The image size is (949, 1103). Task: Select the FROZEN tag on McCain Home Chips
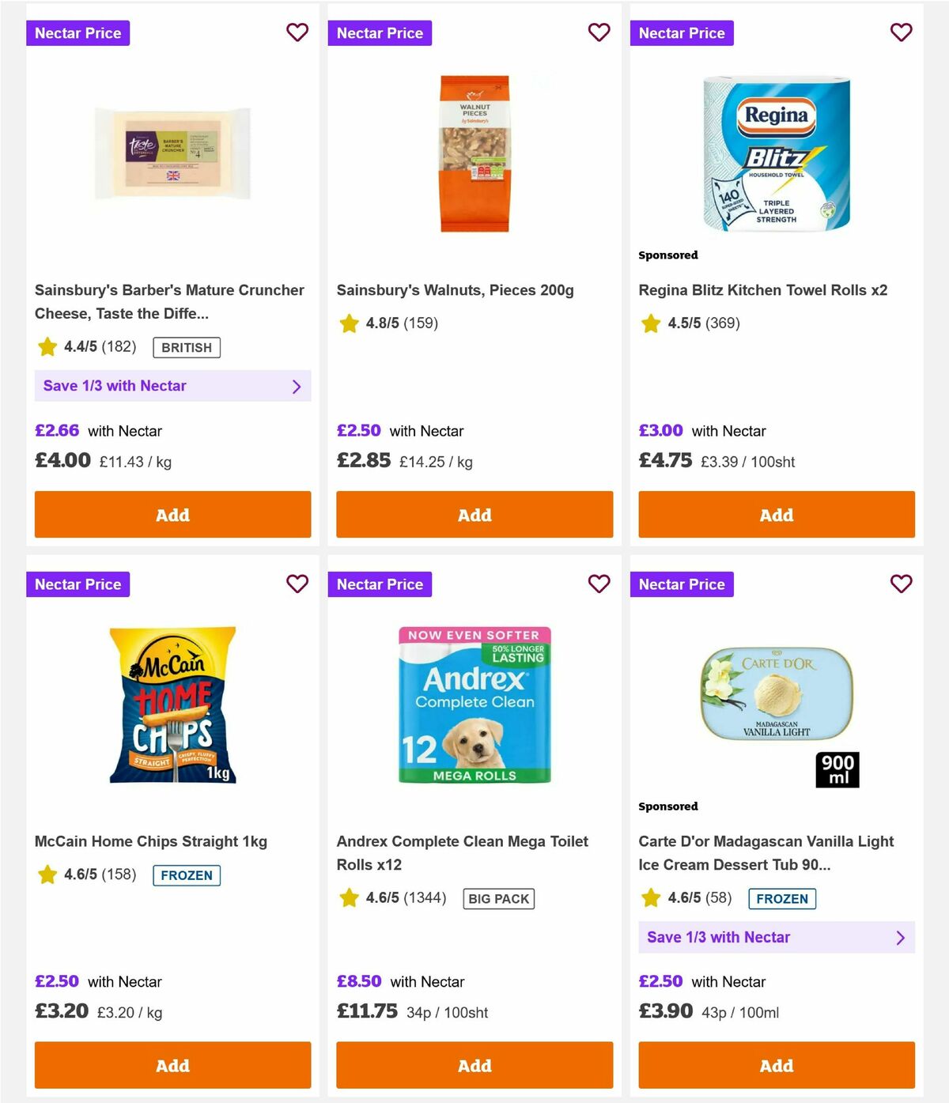[186, 875]
